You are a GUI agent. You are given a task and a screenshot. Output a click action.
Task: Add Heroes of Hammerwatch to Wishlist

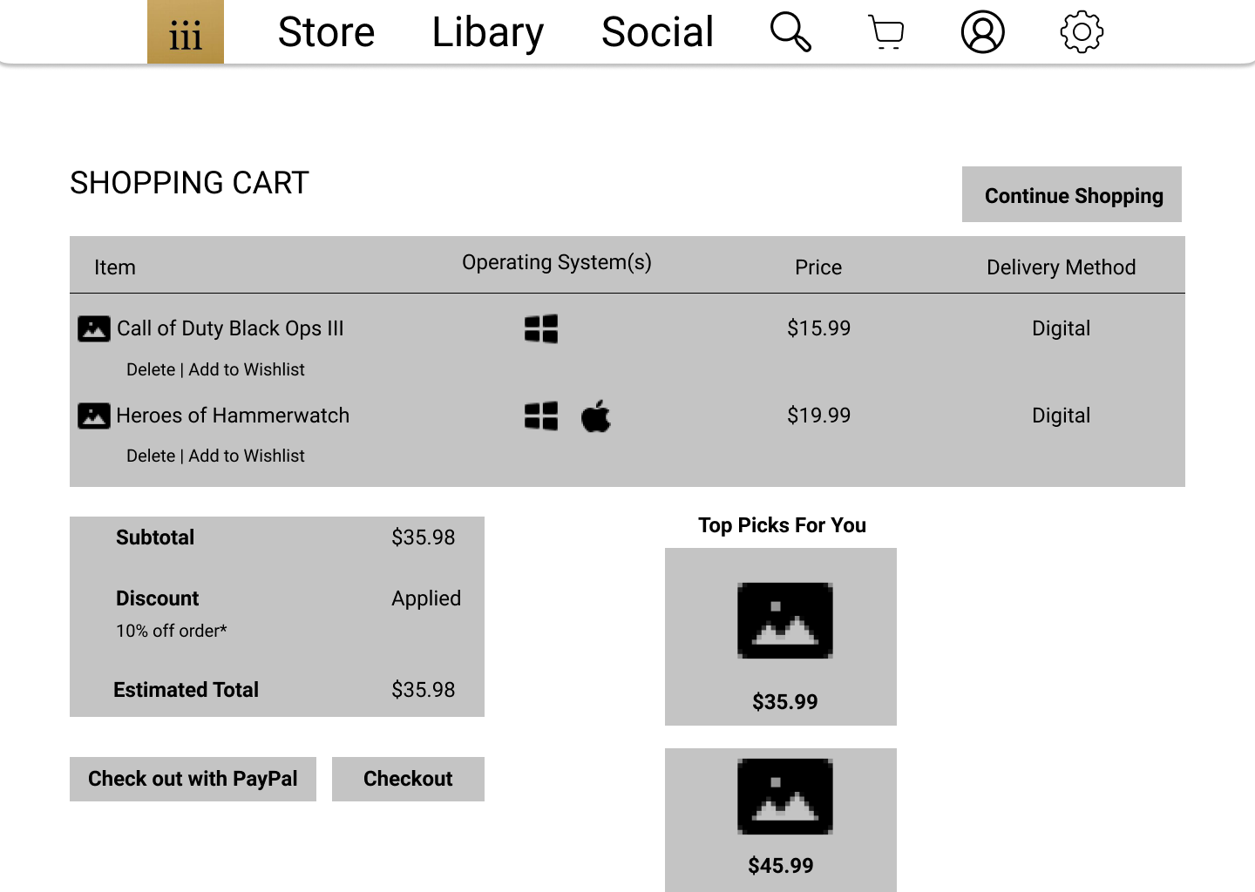click(247, 456)
